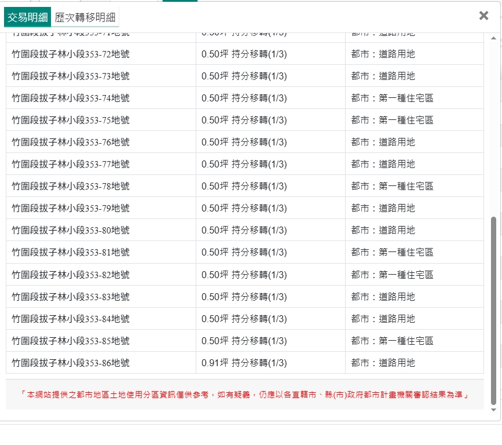
Task: Click 道路用地 zoning cell for 353-84
Action: click(383, 319)
